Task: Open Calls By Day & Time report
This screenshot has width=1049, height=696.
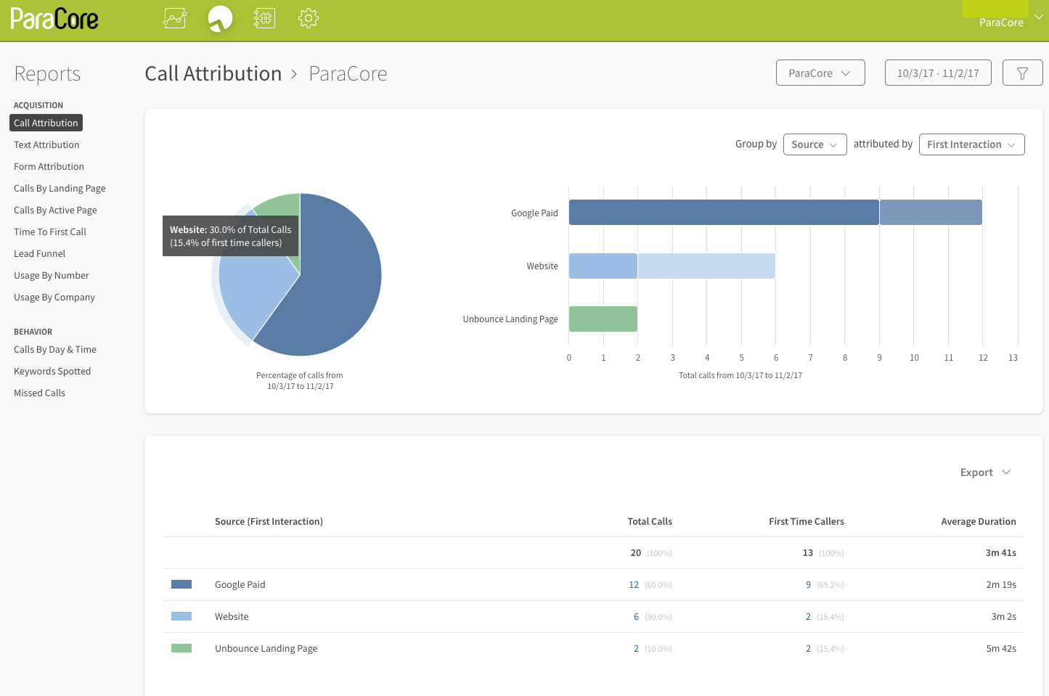Action: click(x=55, y=349)
